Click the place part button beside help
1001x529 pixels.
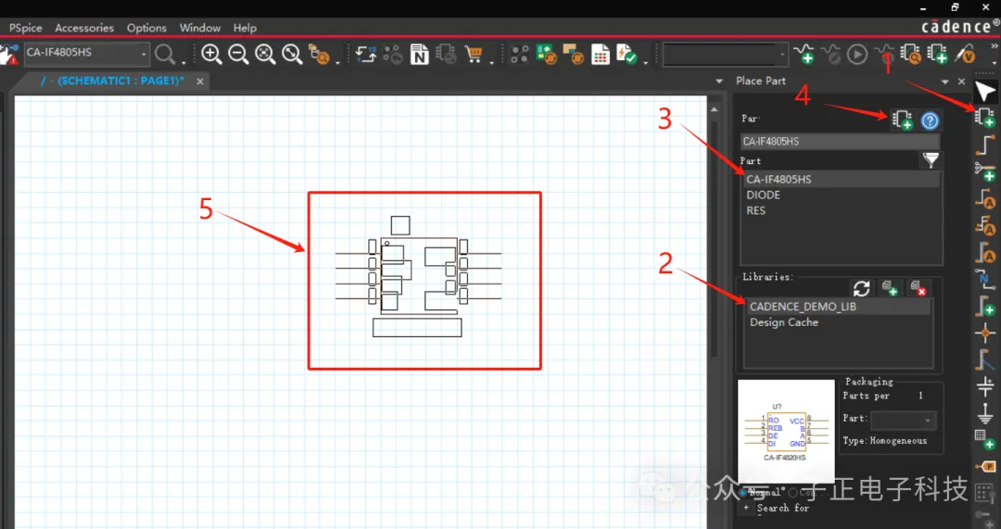(902, 120)
